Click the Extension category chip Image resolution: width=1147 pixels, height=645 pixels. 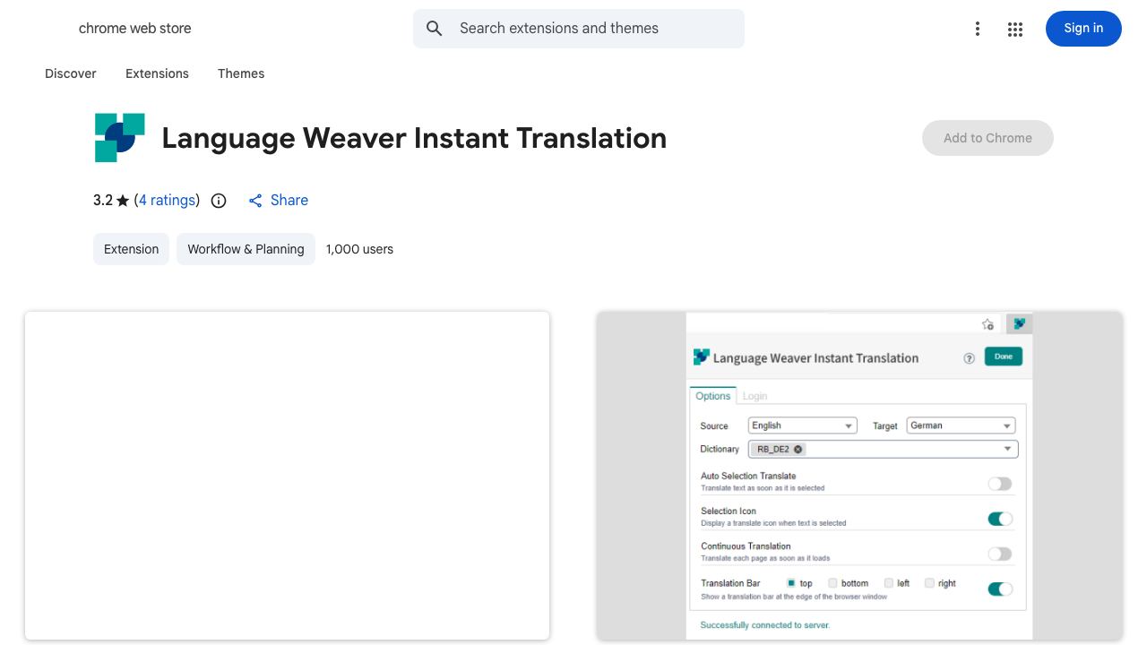click(x=131, y=249)
